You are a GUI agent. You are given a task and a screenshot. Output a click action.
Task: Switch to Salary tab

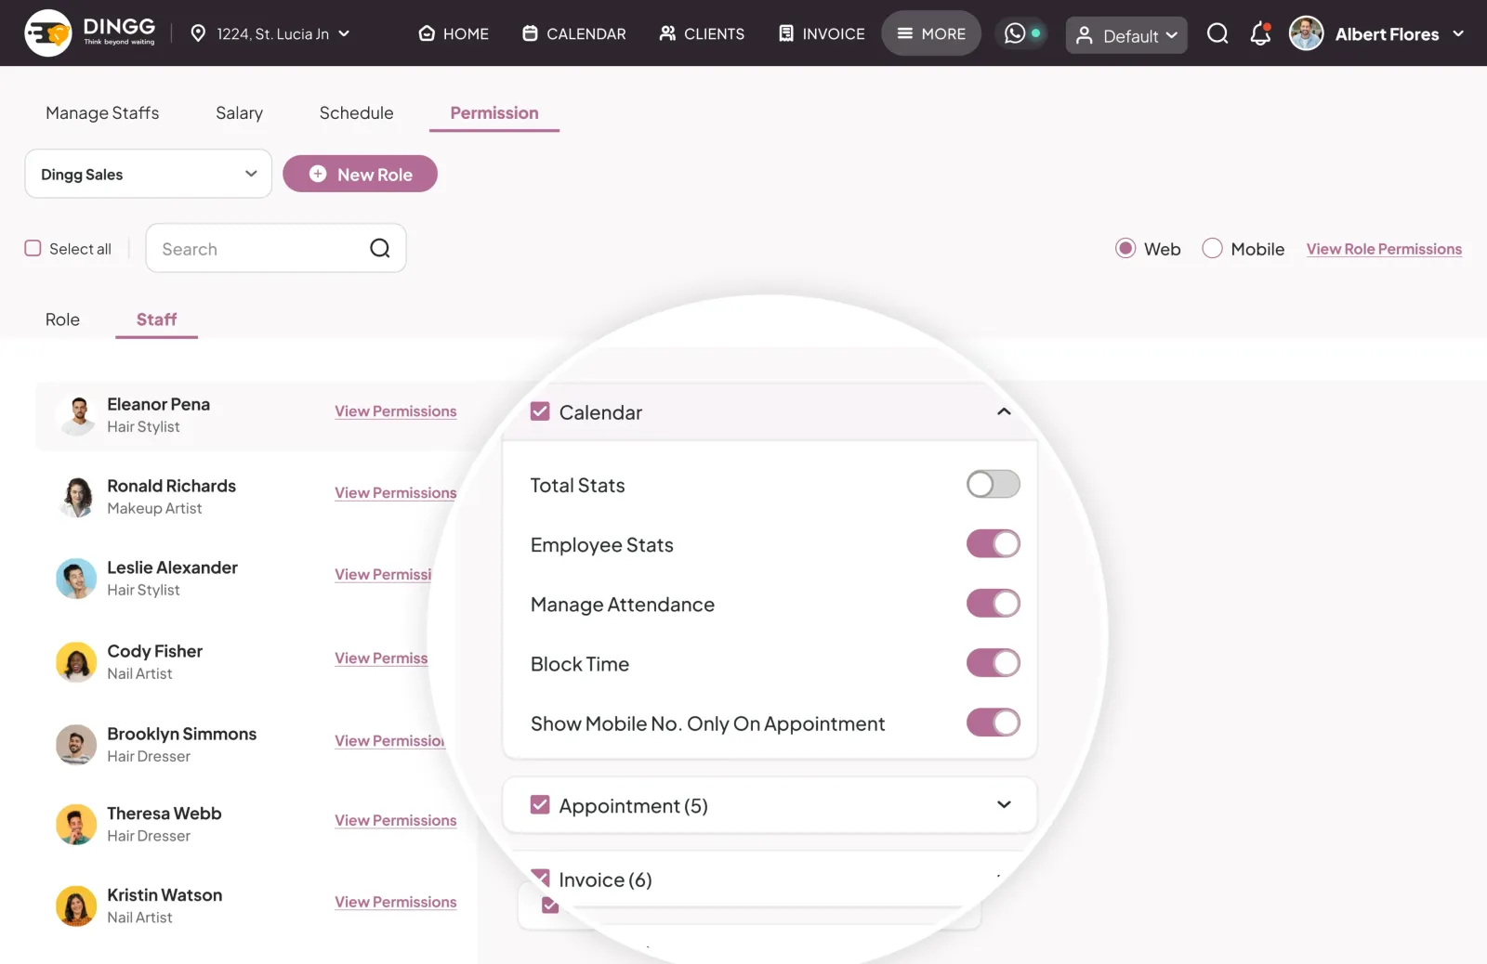pyautogui.click(x=239, y=113)
